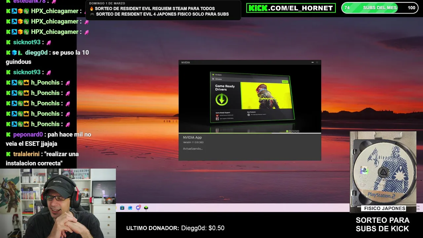Click the streamer webcam feed

(x=58, y=203)
